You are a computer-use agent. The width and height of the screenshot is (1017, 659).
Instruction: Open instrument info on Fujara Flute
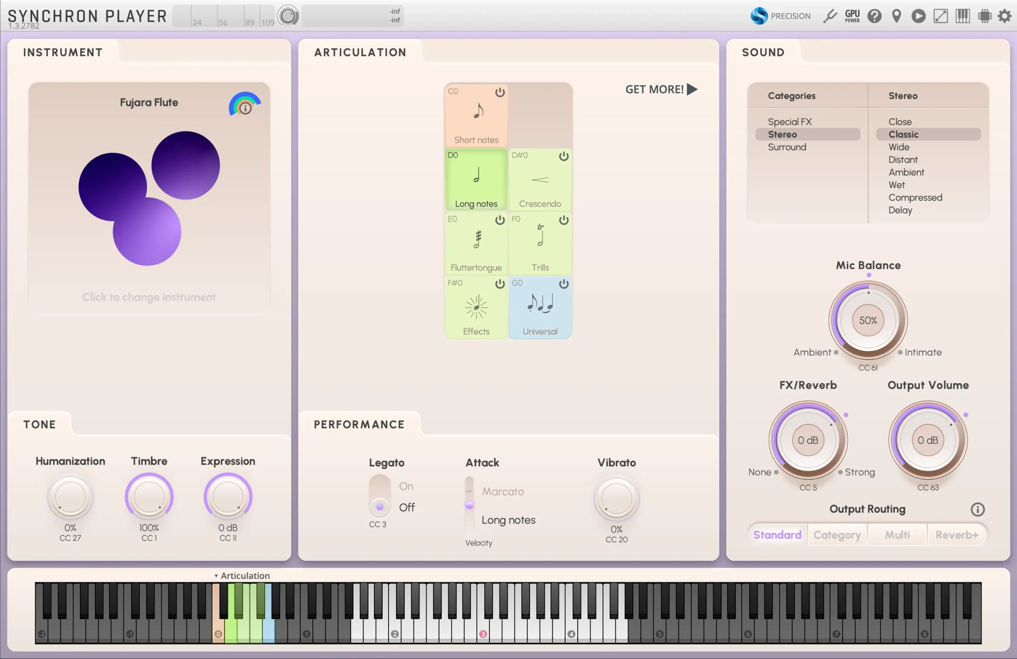coord(245,108)
